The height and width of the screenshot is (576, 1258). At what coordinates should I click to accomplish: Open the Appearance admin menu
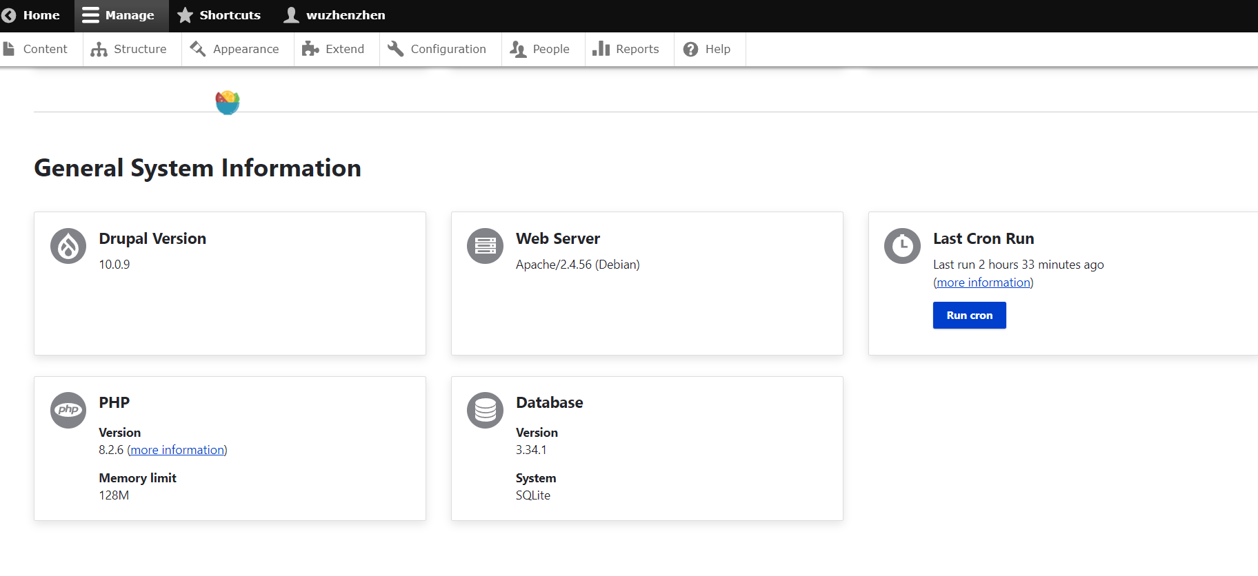point(238,49)
